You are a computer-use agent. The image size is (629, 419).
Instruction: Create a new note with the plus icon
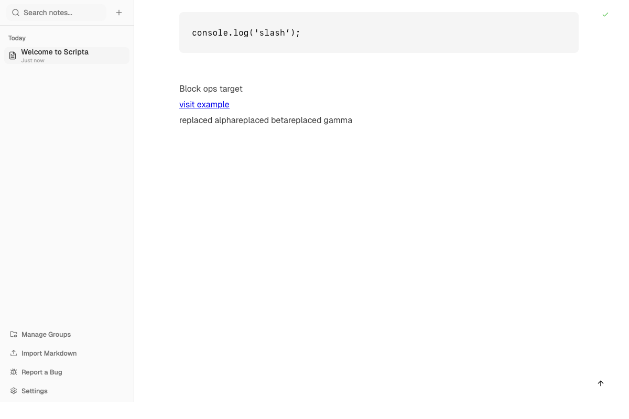(x=119, y=12)
